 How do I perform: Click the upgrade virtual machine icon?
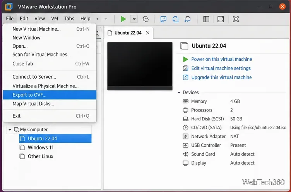pos(185,77)
